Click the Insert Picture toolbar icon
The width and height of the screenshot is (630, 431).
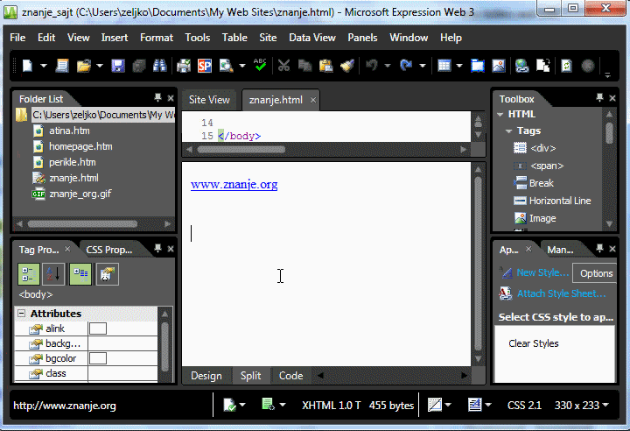click(x=499, y=66)
